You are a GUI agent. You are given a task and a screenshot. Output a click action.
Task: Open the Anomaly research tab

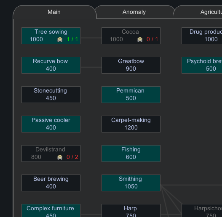click(134, 12)
